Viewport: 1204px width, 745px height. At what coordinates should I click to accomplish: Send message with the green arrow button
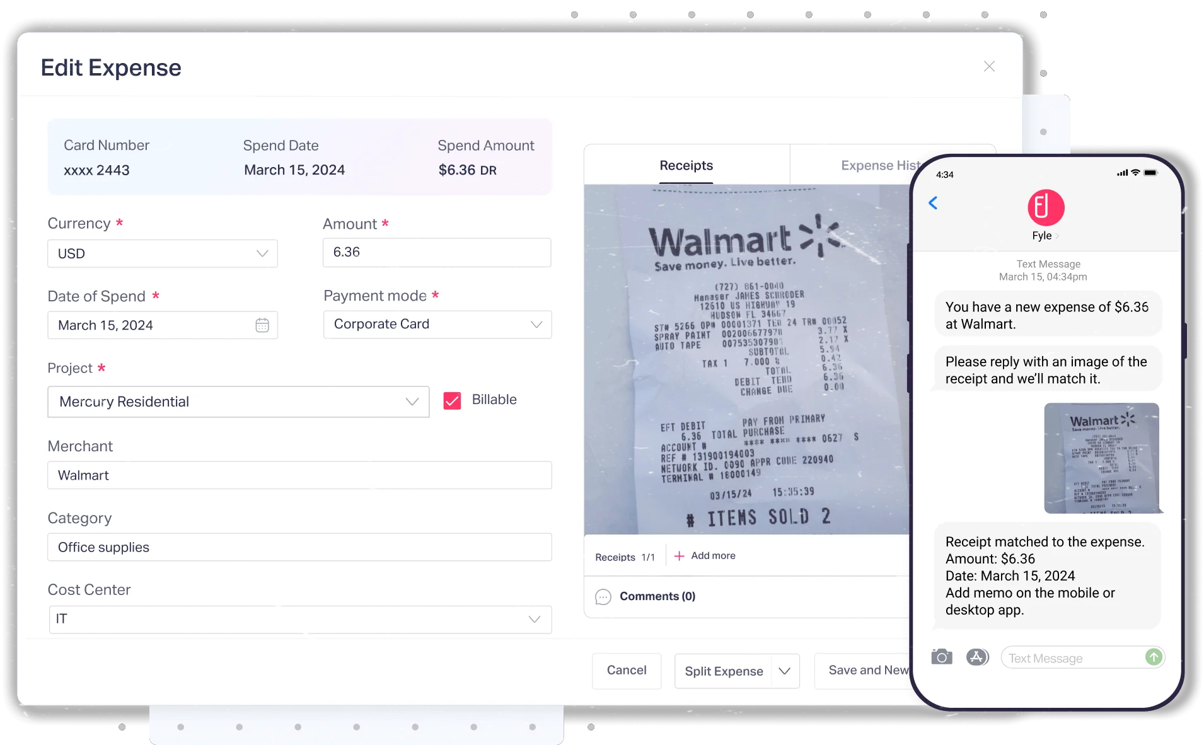[1154, 657]
